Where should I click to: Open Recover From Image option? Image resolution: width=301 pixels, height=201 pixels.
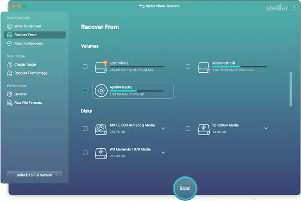[x=35, y=73]
